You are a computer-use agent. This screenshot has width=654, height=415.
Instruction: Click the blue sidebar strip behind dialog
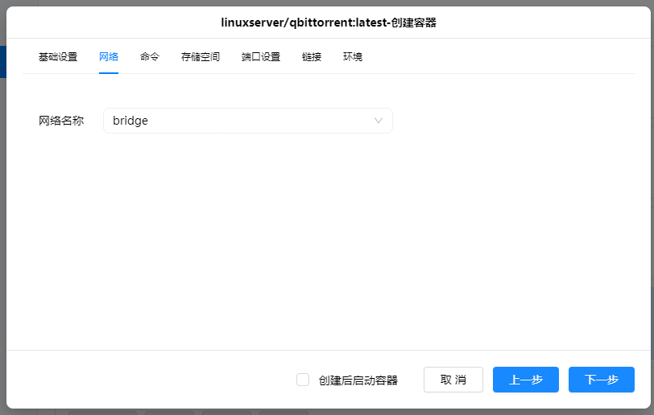click(2, 62)
